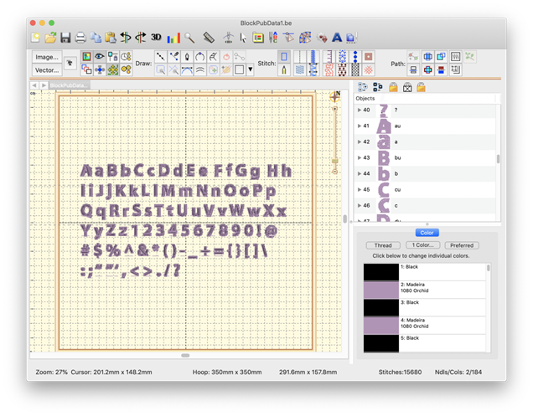Viewport: 533px width, 416px height.
Task: Click the Save floppy disk icon
Action: [x=65, y=38]
